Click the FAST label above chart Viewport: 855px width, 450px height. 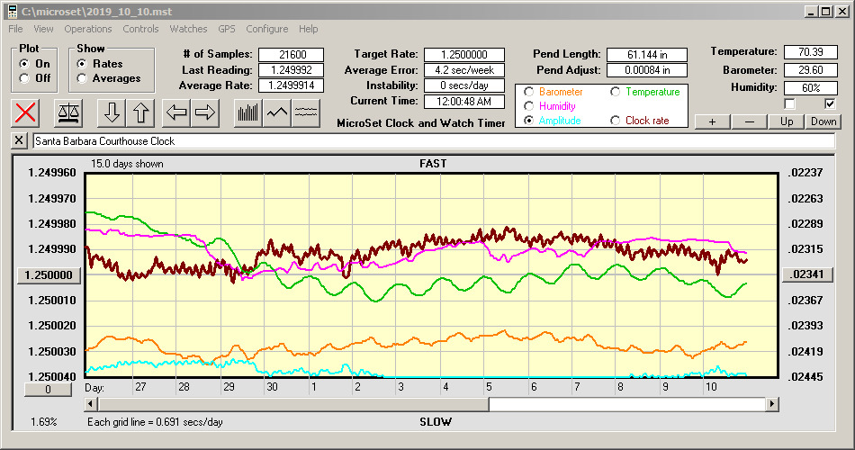click(x=433, y=164)
